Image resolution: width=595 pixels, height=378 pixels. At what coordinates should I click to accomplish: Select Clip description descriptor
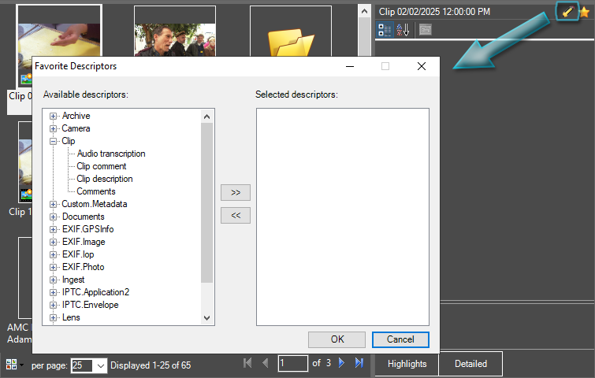(x=105, y=179)
